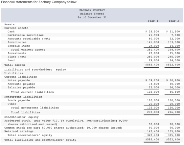Click the 'Other' noncurrent liabilities label
Viewport: 184px width, 145px height.
12,104
